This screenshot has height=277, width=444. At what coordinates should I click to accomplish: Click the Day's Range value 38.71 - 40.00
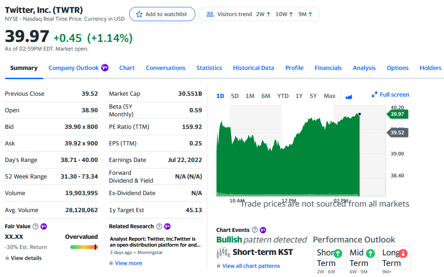79,160
